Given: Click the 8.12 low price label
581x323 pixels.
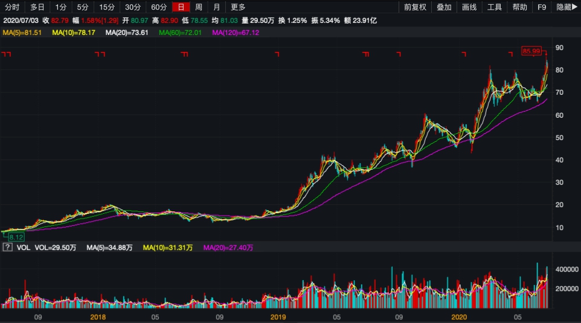Looking at the screenshot, I should [16, 237].
